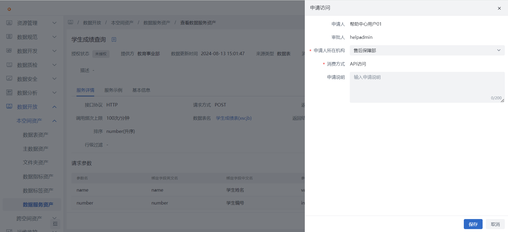Screen dimensions: 508x232
Task: Click the 数据规范 sidebar icon
Action: pyautogui.click(x=9, y=37)
